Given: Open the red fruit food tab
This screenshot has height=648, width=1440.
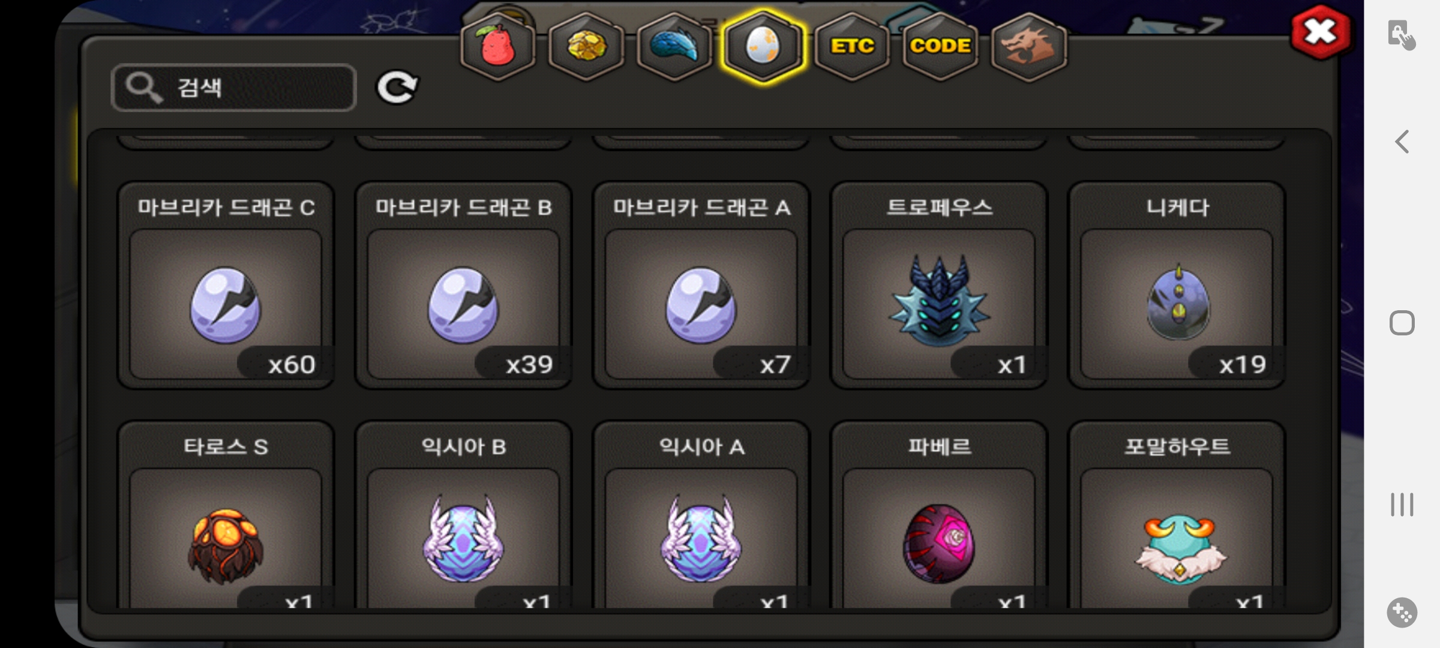Looking at the screenshot, I should 497,47.
